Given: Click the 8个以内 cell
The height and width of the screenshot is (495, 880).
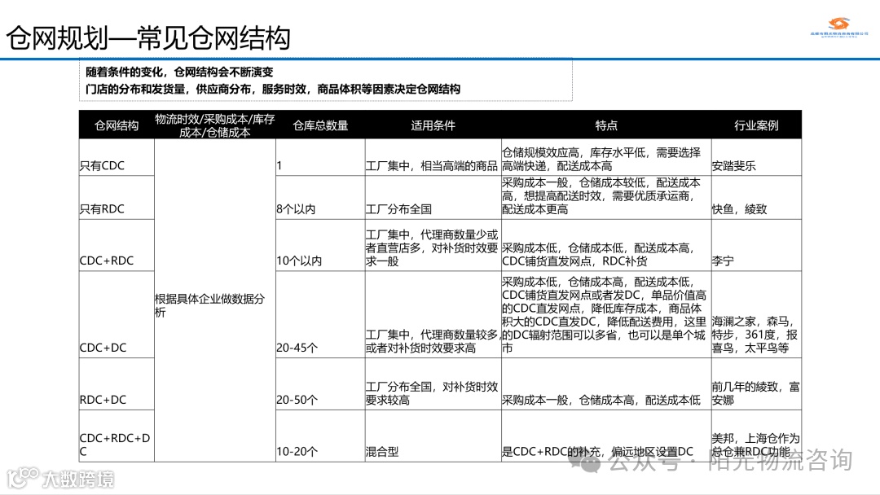Looking at the screenshot, I should click(320, 197).
